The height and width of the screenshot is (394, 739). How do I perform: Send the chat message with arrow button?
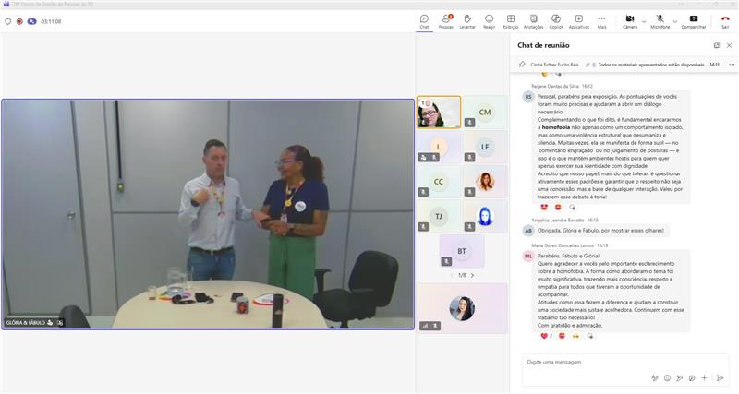[x=720, y=377]
